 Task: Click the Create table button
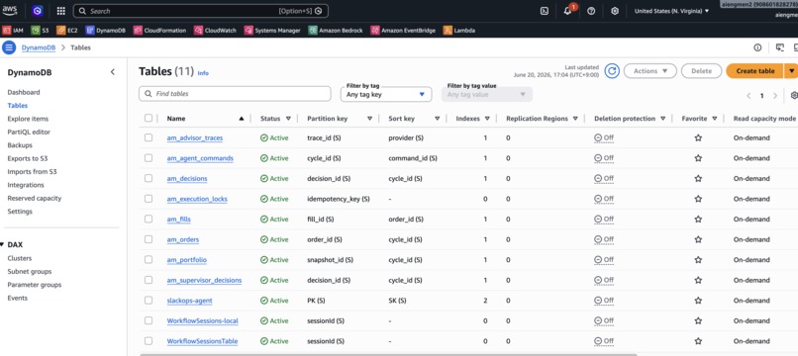[755, 71]
